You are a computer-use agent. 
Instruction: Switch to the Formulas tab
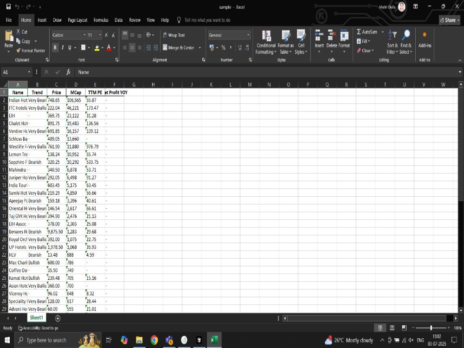101,20
